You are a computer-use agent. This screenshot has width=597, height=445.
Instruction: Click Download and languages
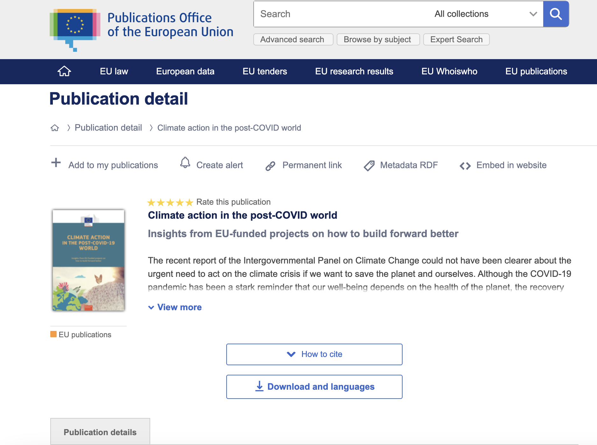[321, 387]
